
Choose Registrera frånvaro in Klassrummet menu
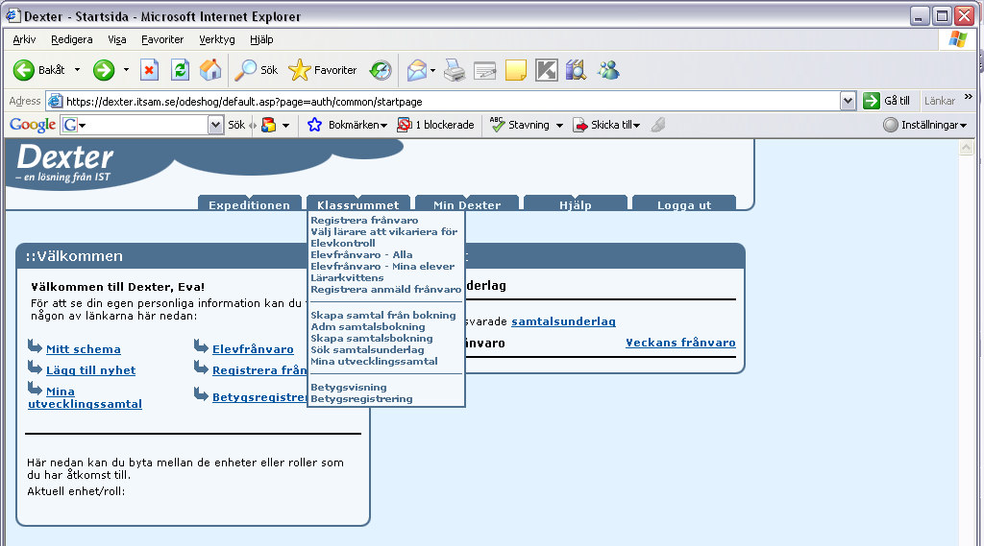click(x=364, y=220)
